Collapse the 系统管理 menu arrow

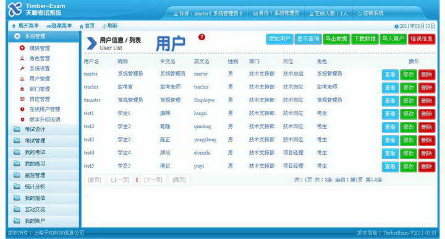pos(17,37)
